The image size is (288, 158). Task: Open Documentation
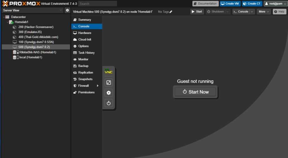(x=206, y=3)
